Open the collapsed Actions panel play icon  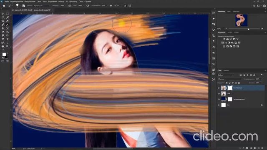(214, 18)
